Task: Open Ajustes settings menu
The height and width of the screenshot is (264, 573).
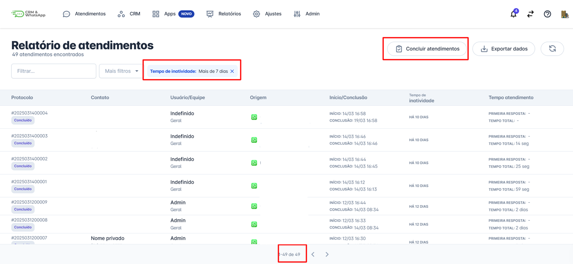Action: pos(267,14)
